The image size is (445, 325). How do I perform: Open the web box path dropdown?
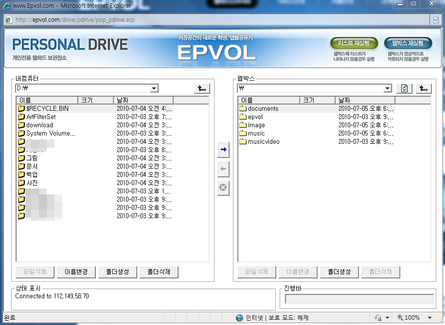[x=388, y=88]
